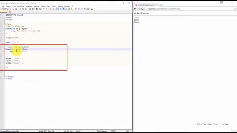The width and height of the screenshot is (237, 133).
Task: Click Run Macro Multiple Times icon
Action: click(85, 9)
